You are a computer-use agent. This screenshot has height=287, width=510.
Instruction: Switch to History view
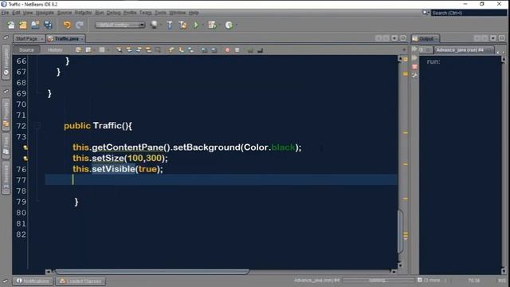pyautogui.click(x=55, y=49)
